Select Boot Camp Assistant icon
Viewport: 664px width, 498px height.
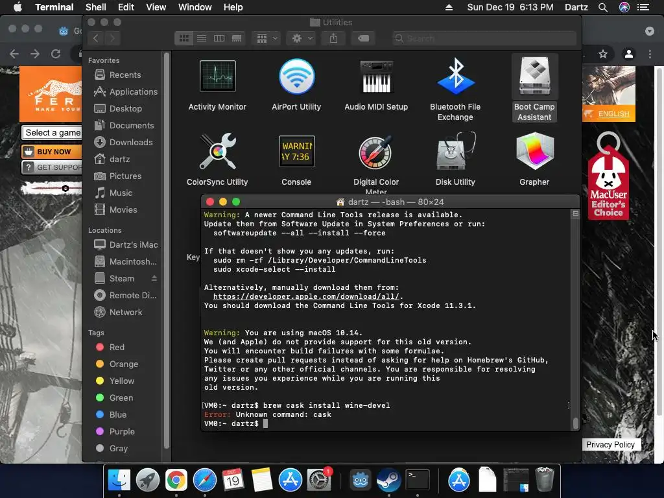[534, 77]
